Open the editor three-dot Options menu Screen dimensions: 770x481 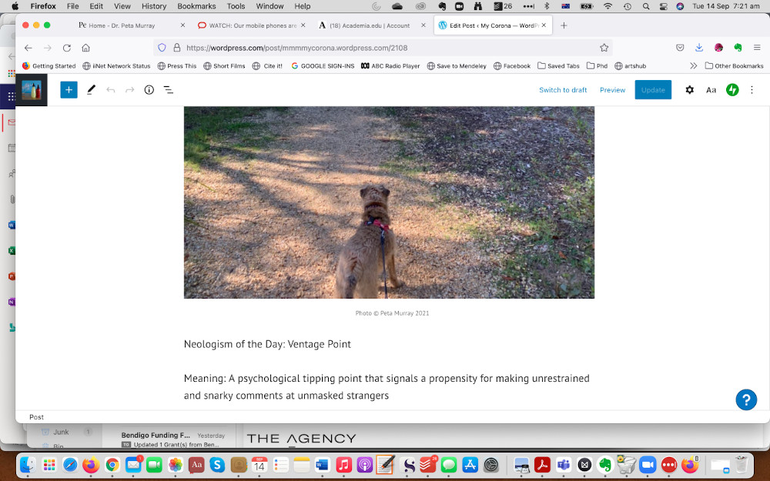click(752, 90)
